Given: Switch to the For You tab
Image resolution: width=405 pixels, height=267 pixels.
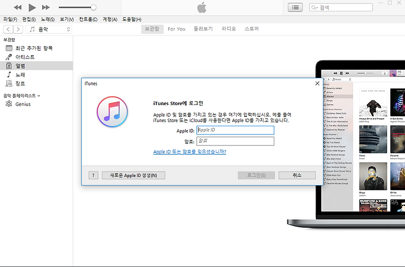Looking at the screenshot, I should coord(177,29).
